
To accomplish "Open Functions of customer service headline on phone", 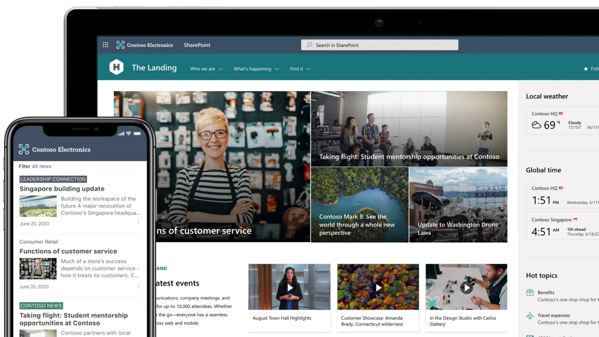I will (68, 251).
